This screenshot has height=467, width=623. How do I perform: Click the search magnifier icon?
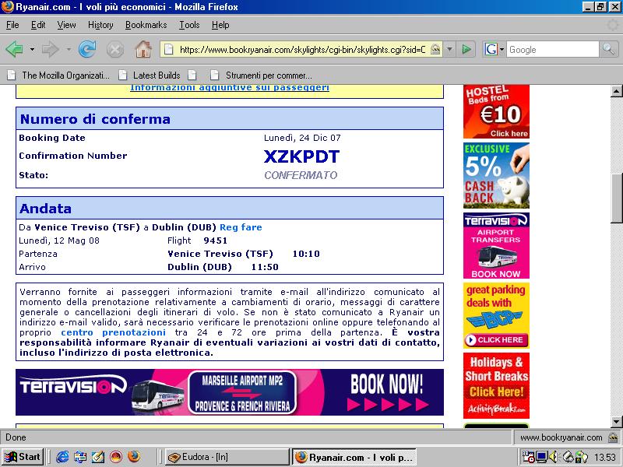tap(608, 49)
